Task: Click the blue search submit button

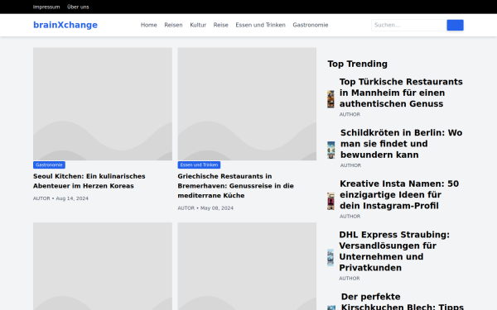Action: [x=455, y=25]
